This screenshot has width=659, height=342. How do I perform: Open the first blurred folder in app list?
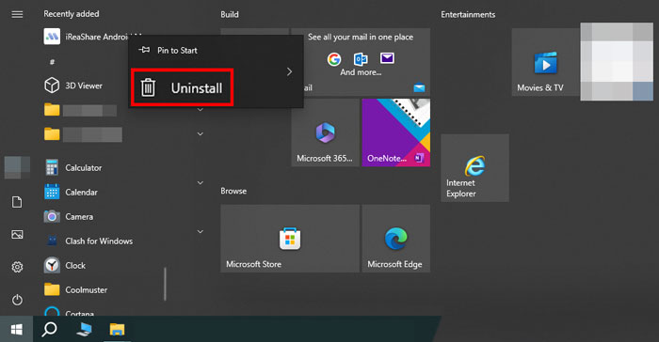(80, 110)
